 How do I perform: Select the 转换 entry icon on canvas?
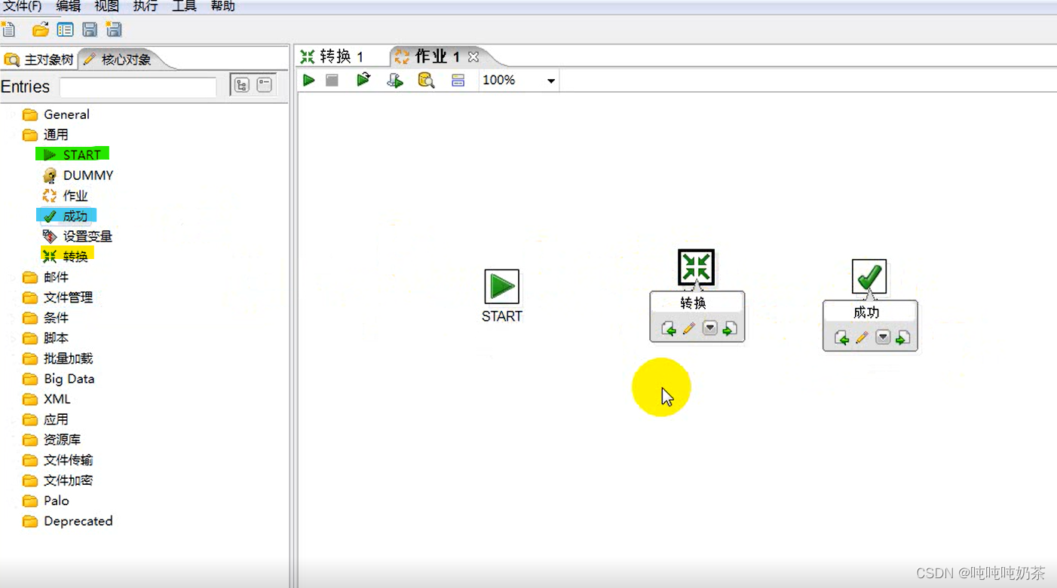[696, 267]
